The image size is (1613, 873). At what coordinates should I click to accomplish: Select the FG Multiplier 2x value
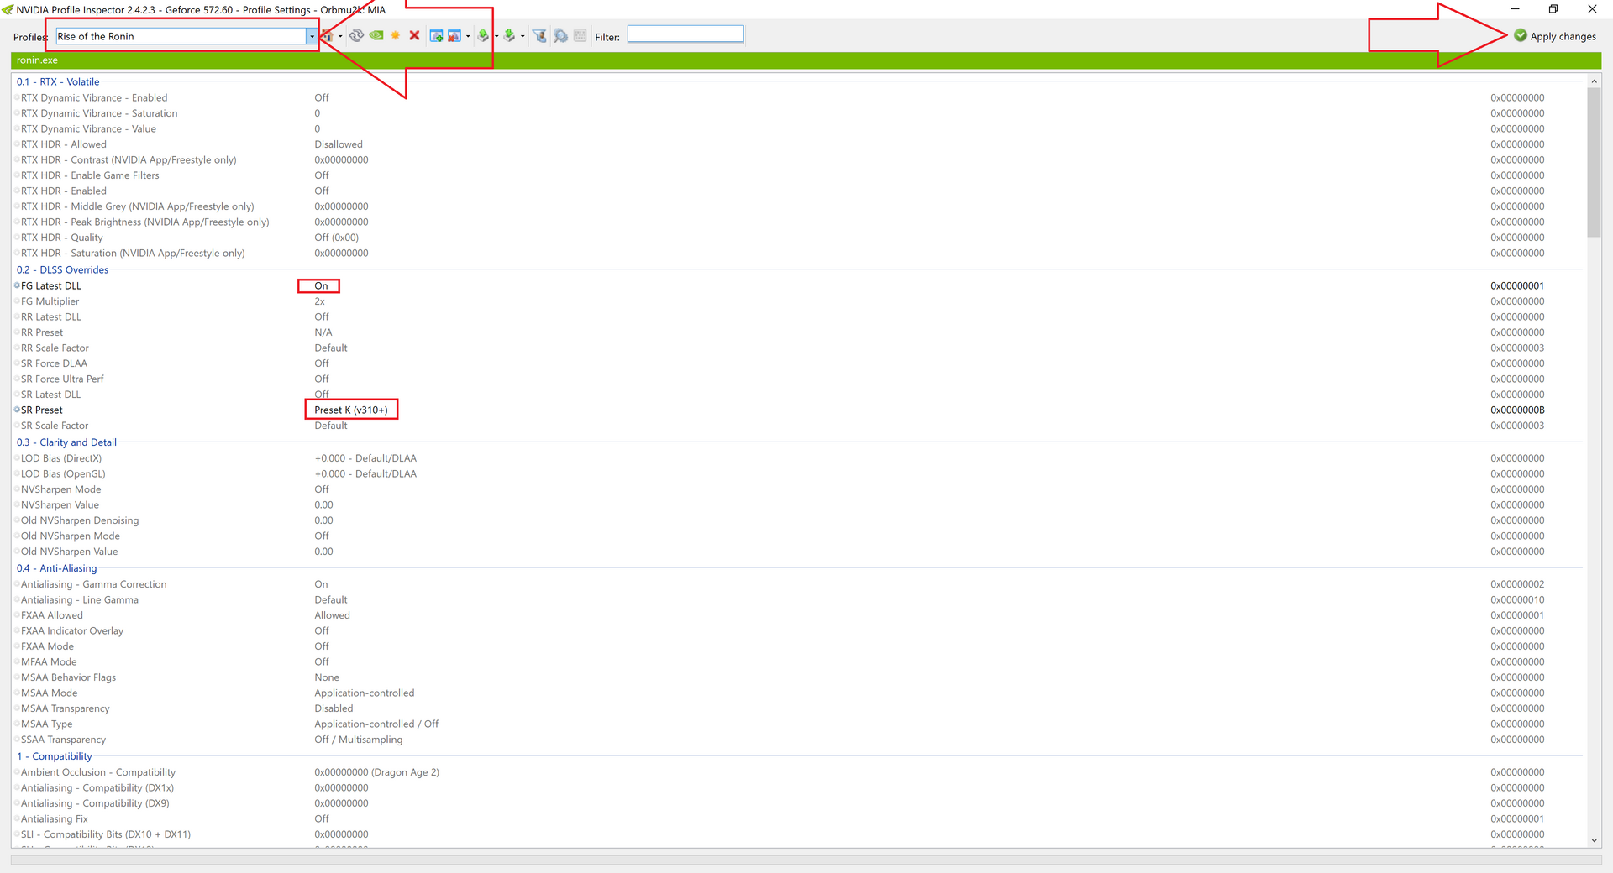pyautogui.click(x=320, y=301)
